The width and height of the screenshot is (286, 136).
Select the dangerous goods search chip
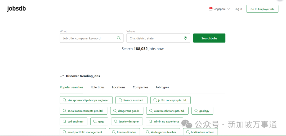pos(127,111)
